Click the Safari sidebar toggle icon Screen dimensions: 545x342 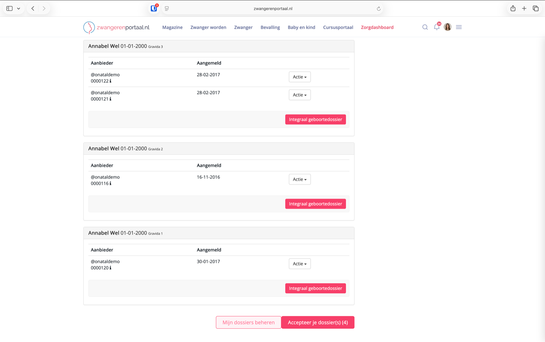pyautogui.click(x=10, y=9)
